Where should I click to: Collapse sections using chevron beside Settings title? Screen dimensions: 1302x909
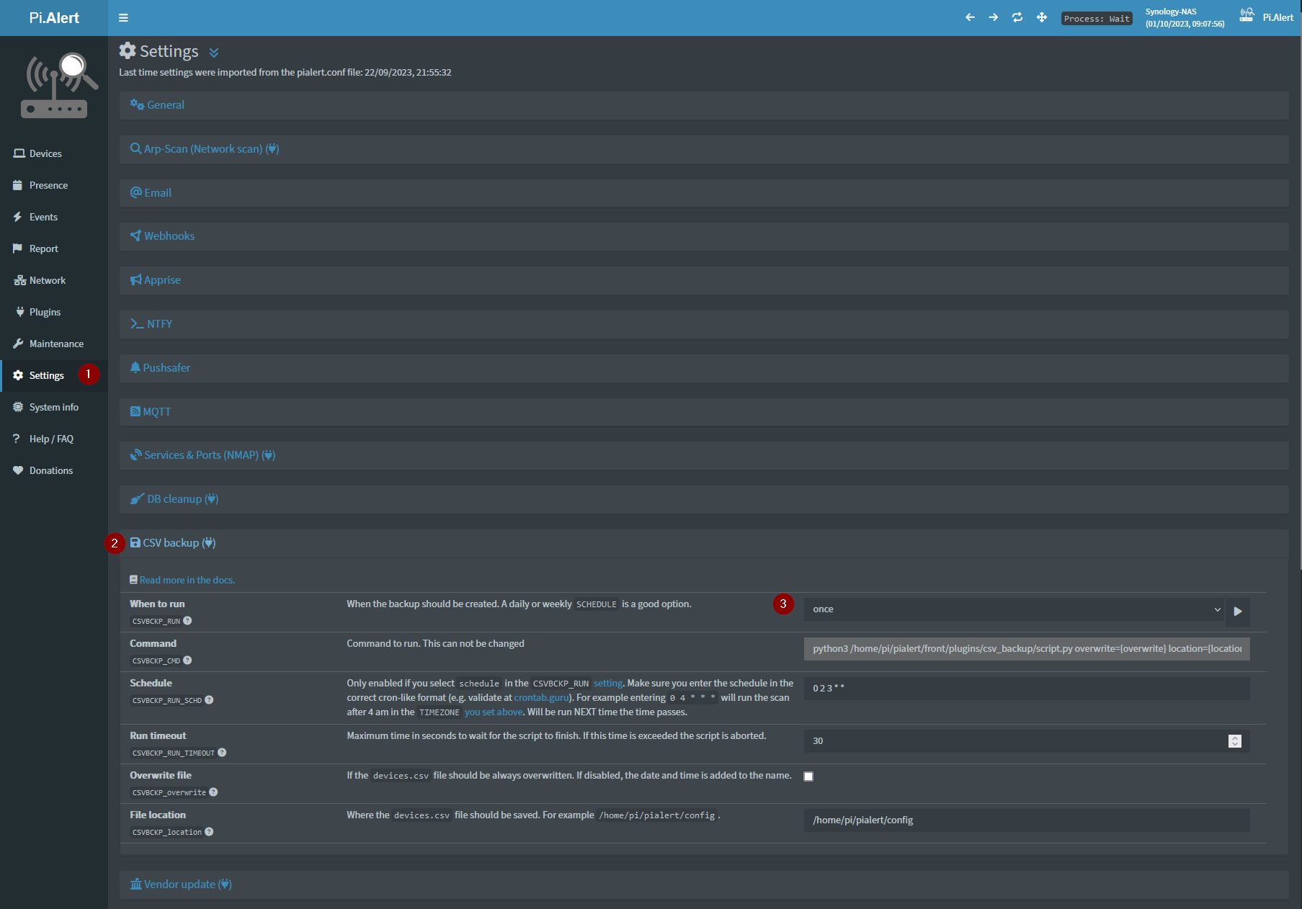click(x=213, y=52)
